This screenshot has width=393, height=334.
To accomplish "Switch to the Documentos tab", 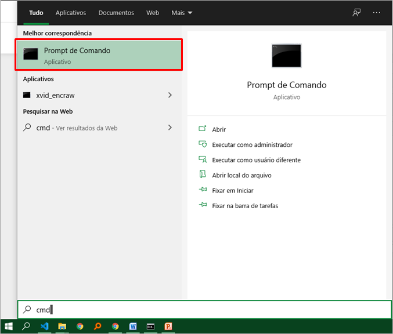I will pos(116,12).
